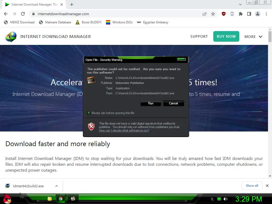Expand the idman641build2.exe download options chevron

coord(57,186)
